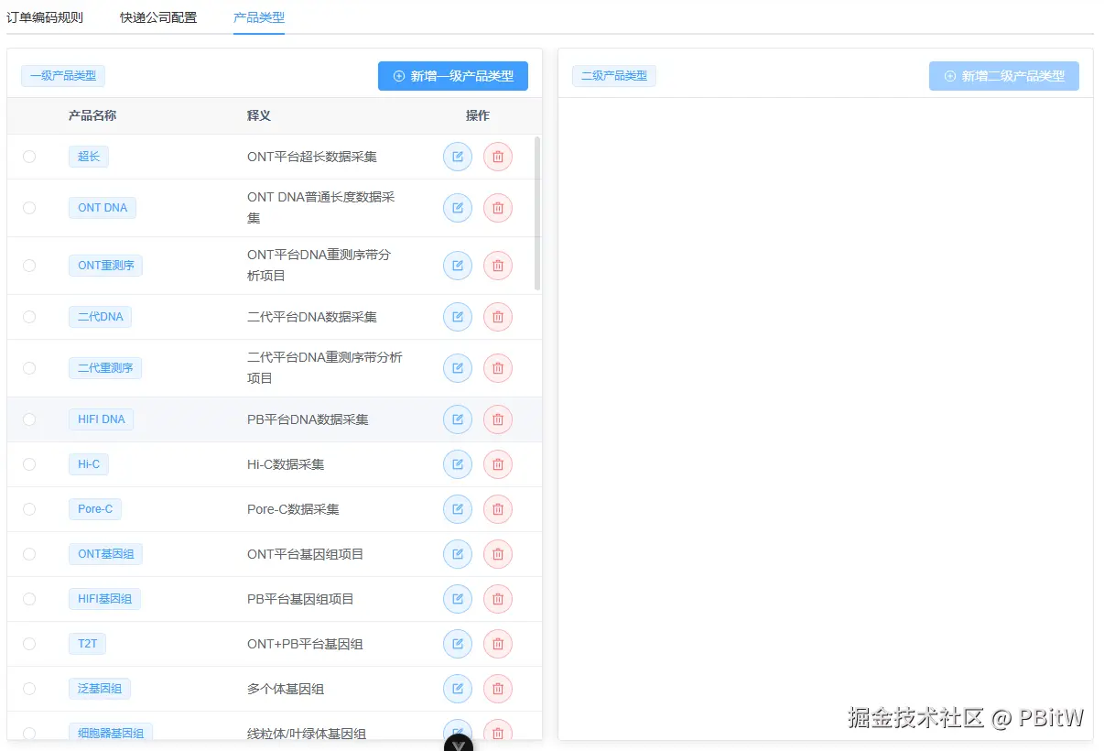The width and height of the screenshot is (1104, 751).
Task: Select the Hi-C radio button
Action: (x=29, y=464)
